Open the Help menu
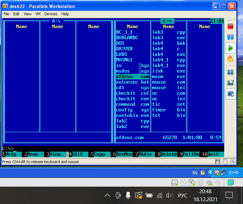The width and height of the screenshot is (243, 204). [65, 14]
